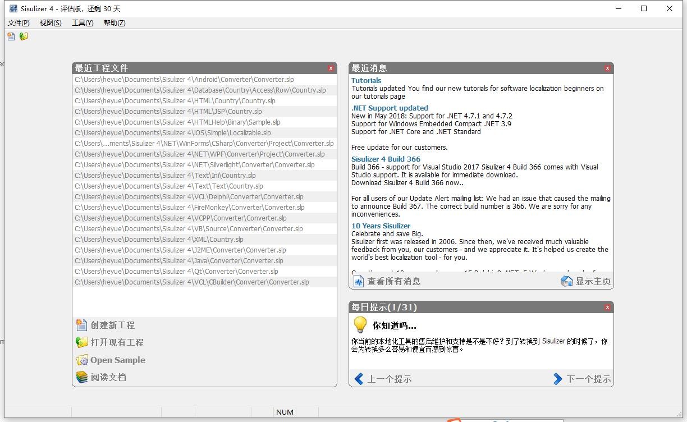Open 阅读文档 documentation
The image size is (687, 422).
pyautogui.click(x=108, y=377)
